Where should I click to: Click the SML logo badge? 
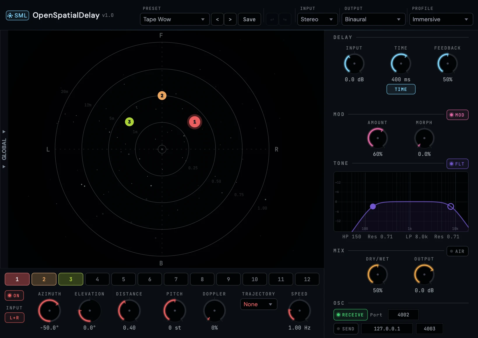point(17,15)
